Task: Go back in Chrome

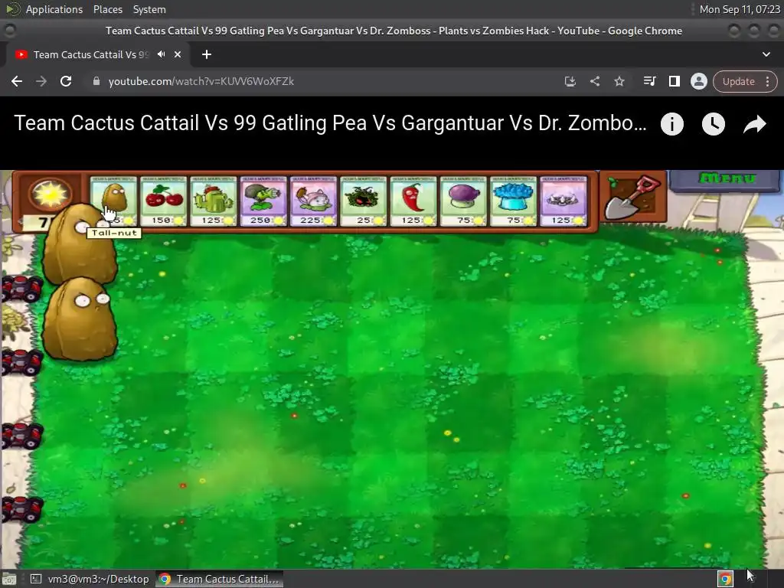Action: [17, 81]
